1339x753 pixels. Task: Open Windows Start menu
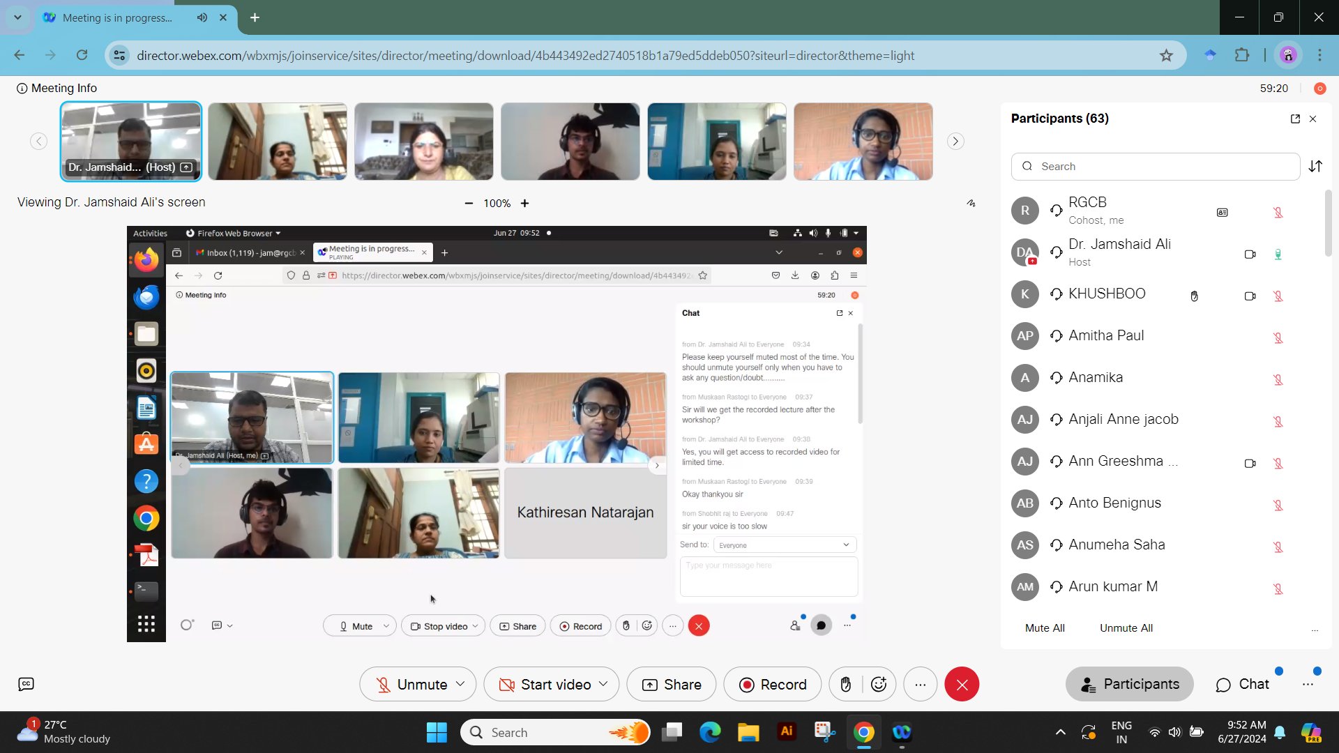tap(437, 732)
